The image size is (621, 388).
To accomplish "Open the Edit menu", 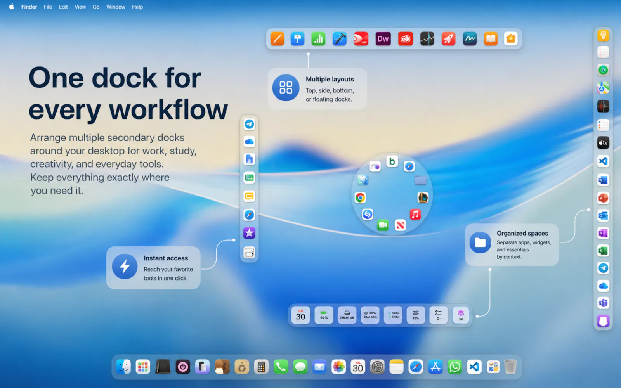I will coord(63,7).
